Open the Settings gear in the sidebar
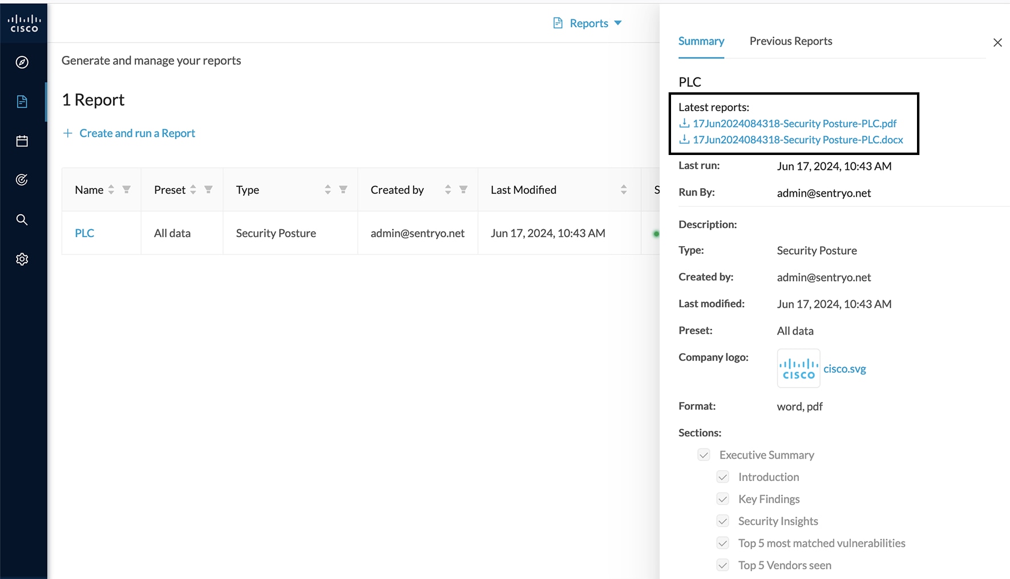Viewport: 1010px width, 579px height. point(22,259)
